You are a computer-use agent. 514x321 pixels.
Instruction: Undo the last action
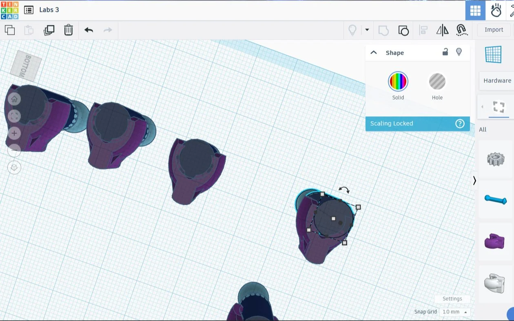(x=89, y=30)
